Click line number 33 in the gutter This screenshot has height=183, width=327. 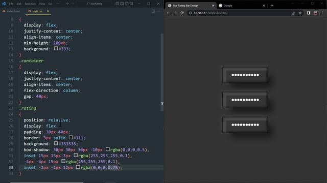[x=11, y=167]
